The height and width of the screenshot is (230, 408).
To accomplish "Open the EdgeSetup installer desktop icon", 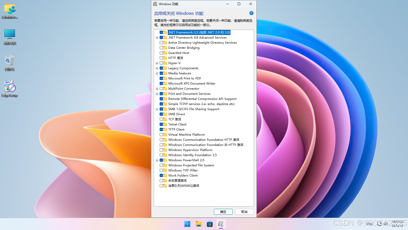I will point(10,89).
